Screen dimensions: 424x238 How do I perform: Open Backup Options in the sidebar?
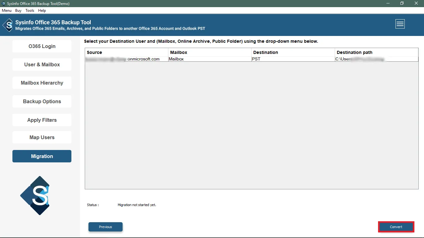click(42, 101)
